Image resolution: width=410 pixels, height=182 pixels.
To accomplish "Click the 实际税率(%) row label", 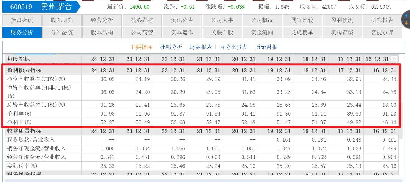I will 22,166.
